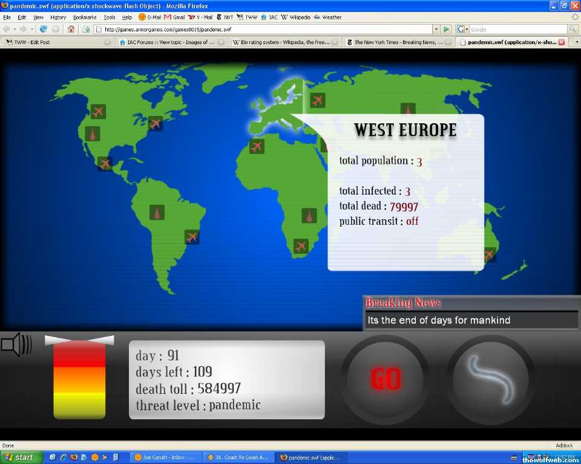Expand the address bar URL history dropdown
581x464 pixels.
436,29
